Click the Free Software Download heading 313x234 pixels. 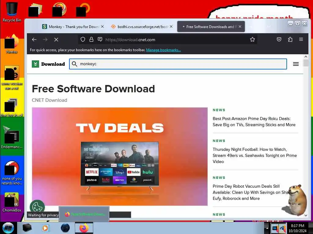coord(94,89)
